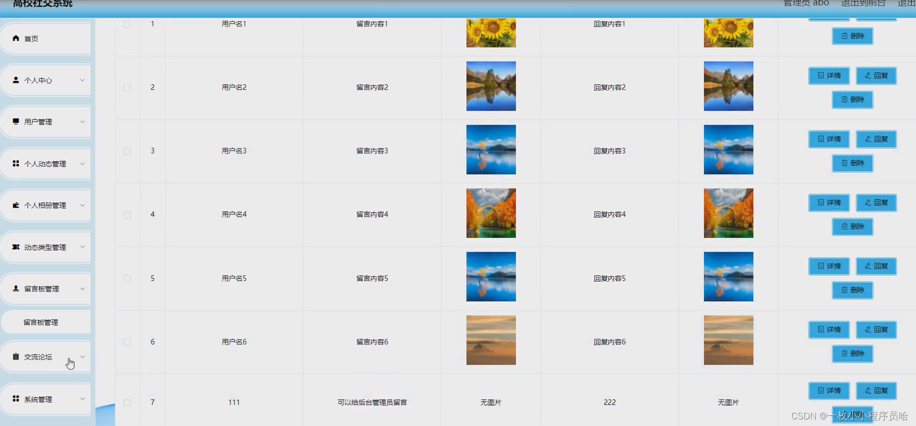
Task: Open the 用户管理 menu item
Action: [x=45, y=122]
